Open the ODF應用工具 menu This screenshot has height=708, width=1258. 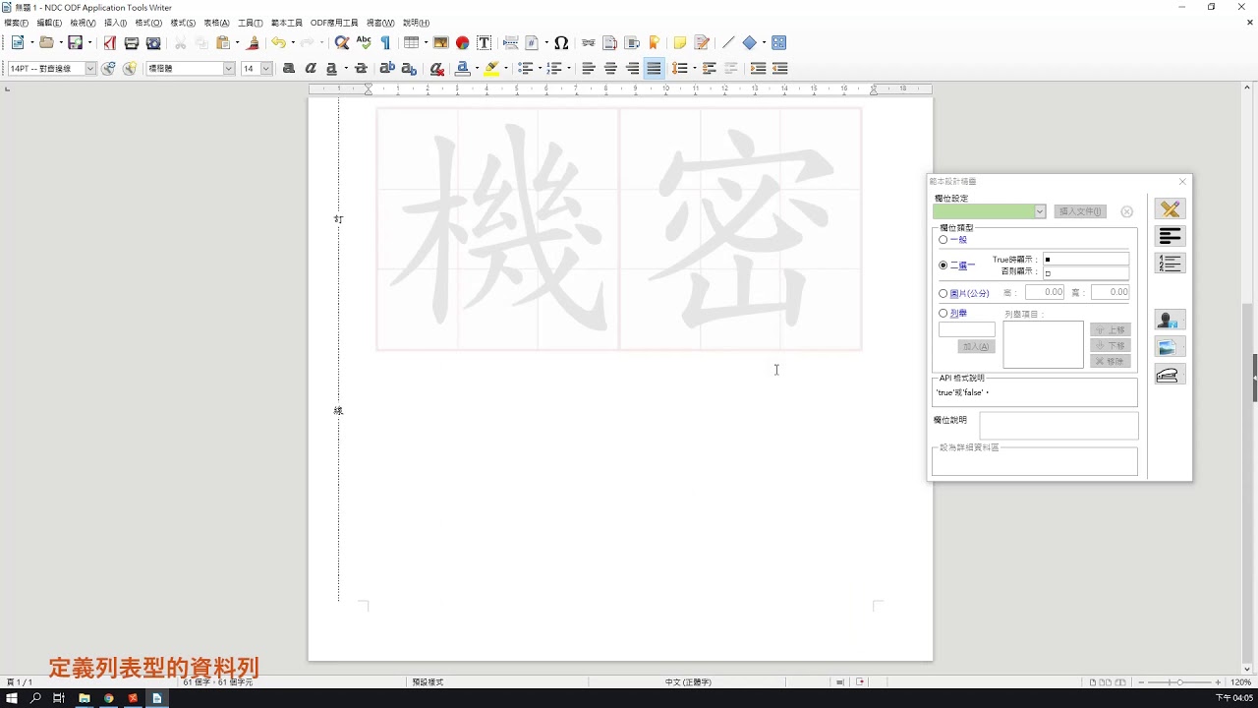[334, 23]
